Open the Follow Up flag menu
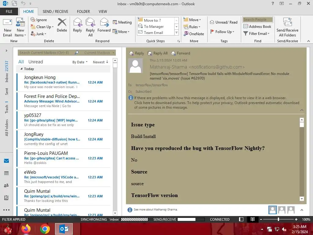The height and width of the screenshot is (235, 313). click(222, 32)
